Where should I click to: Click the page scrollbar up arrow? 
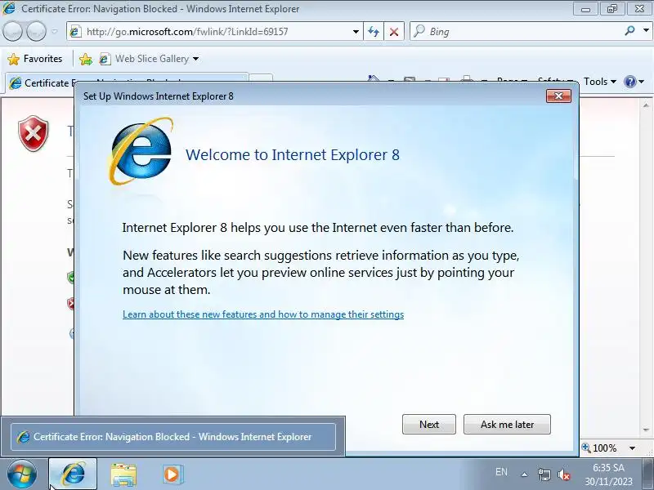click(646, 105)
